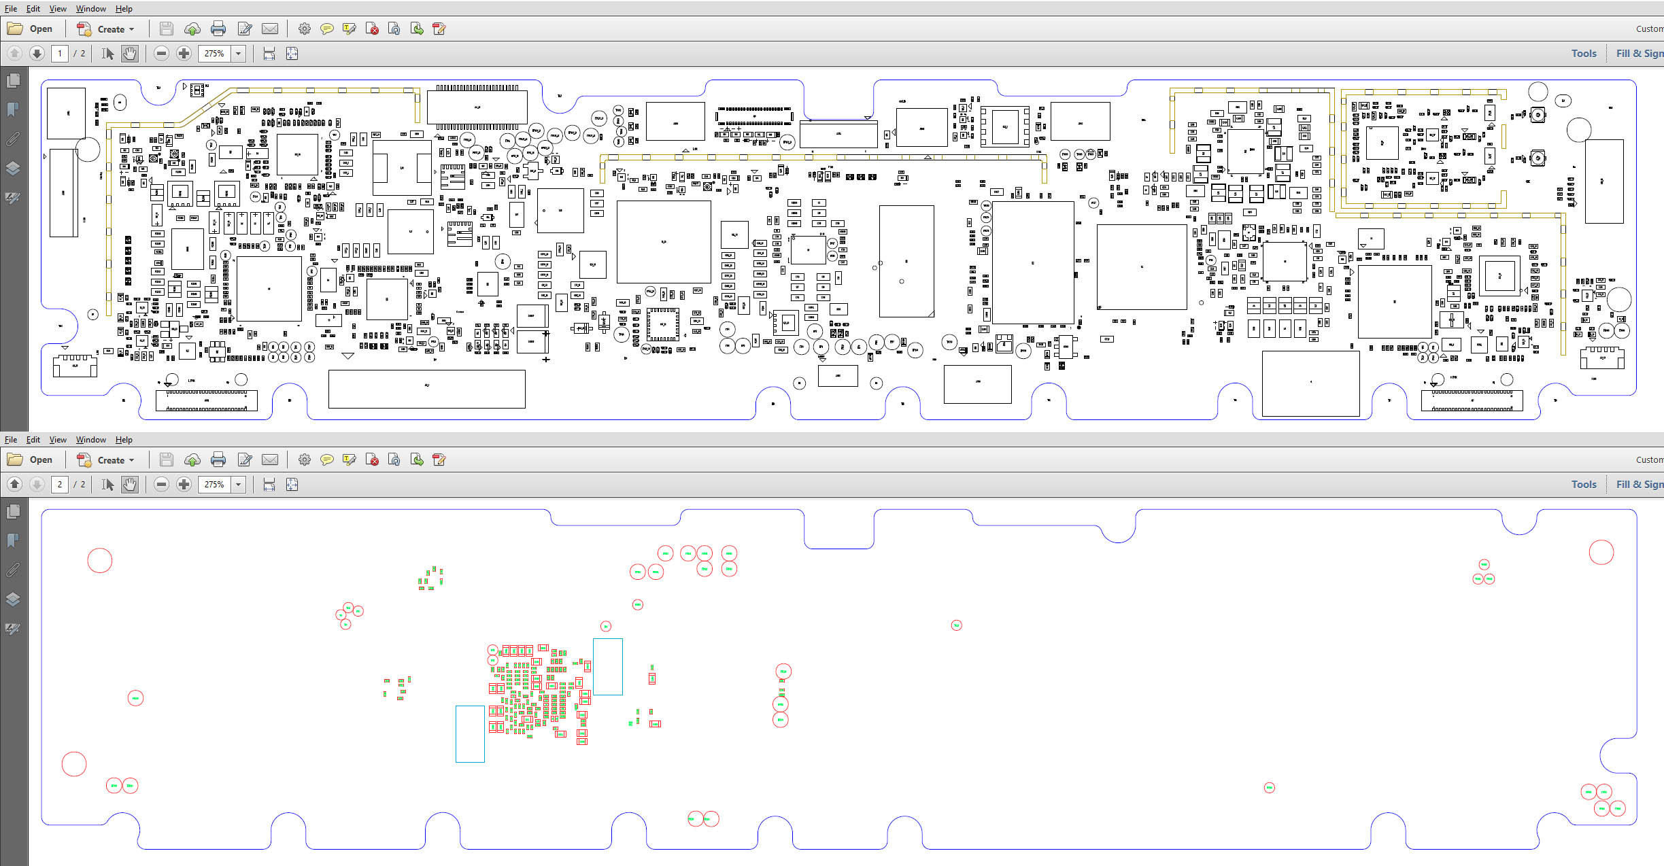
Task: Click Save icon in page 2 window
Action: point(167,460)
